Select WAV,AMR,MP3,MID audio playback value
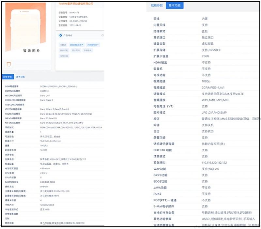The width and height of the screenshot is (261, 229). click(x=215, y=100)
